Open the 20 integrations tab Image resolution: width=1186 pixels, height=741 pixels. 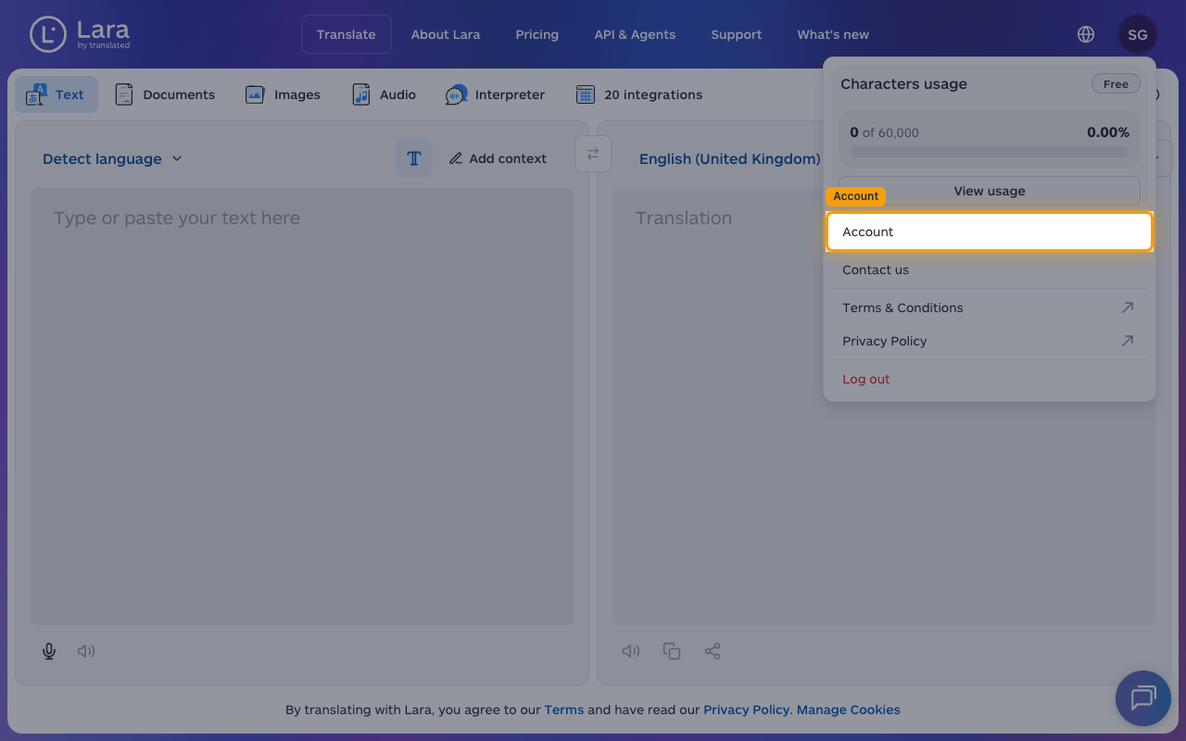(x=639, y=94)
